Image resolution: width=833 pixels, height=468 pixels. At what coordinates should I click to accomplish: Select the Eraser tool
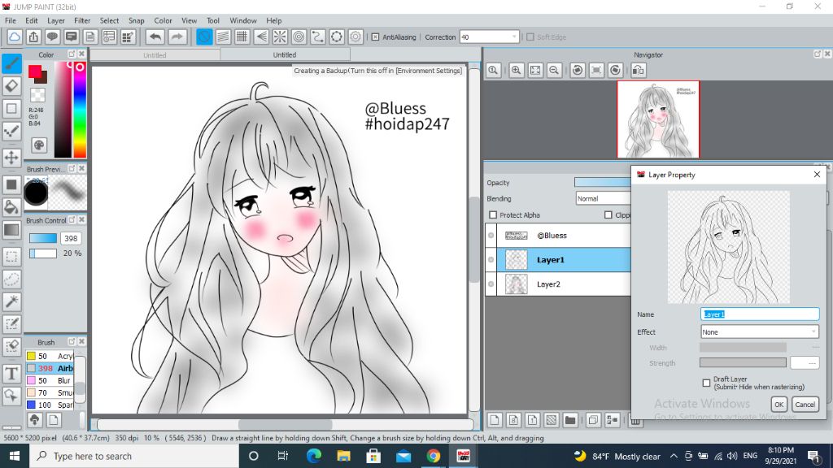click(x=11, y=86)
